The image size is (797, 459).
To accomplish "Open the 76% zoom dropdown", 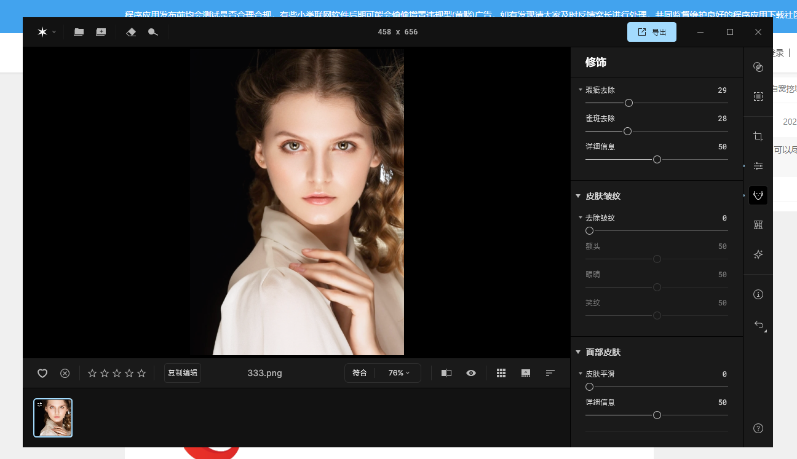I will pyautogui.click(x=399, y=373).
